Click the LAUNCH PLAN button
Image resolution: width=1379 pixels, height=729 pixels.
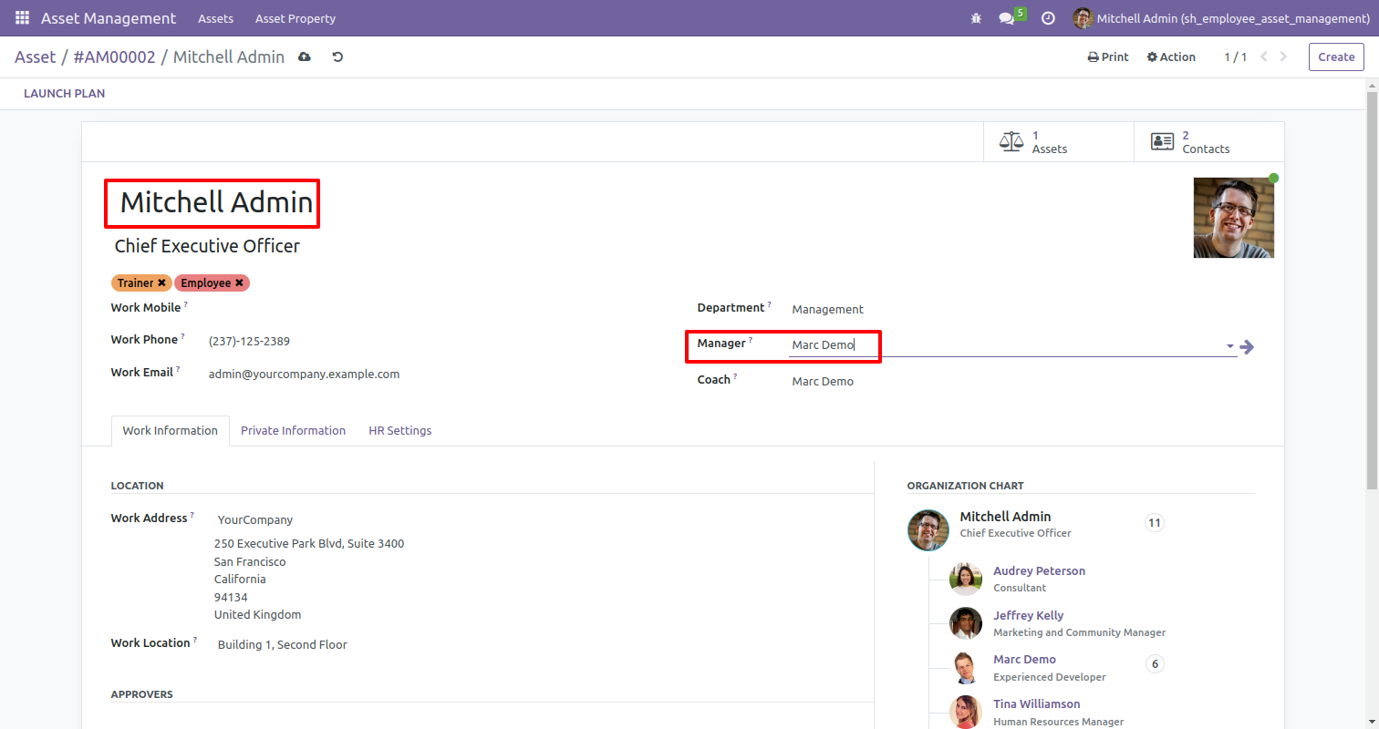pyautogui.click(x=64, y=93)
